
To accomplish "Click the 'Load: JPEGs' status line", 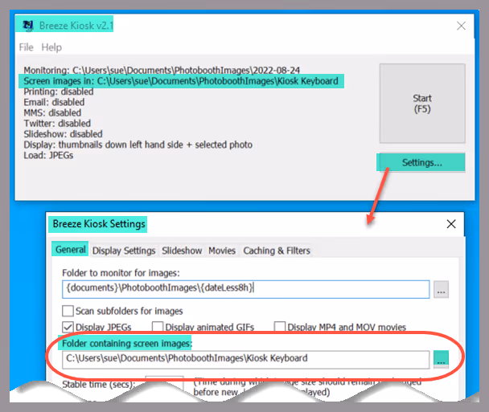I will coord(48,155).
